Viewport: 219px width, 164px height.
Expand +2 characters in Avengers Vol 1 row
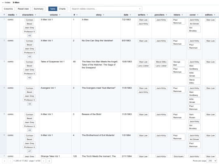click(30, 104)
